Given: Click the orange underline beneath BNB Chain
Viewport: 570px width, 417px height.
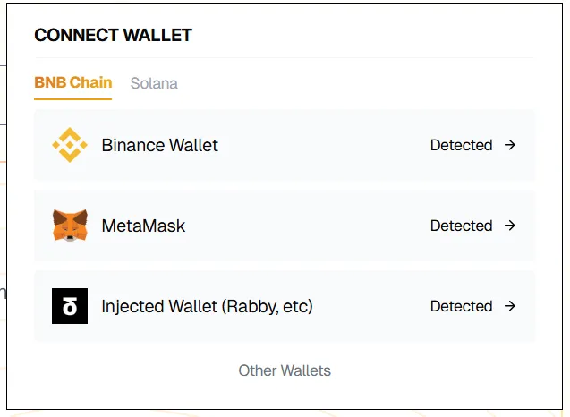Looking at the screenshot, I should (x=72, y=98).
